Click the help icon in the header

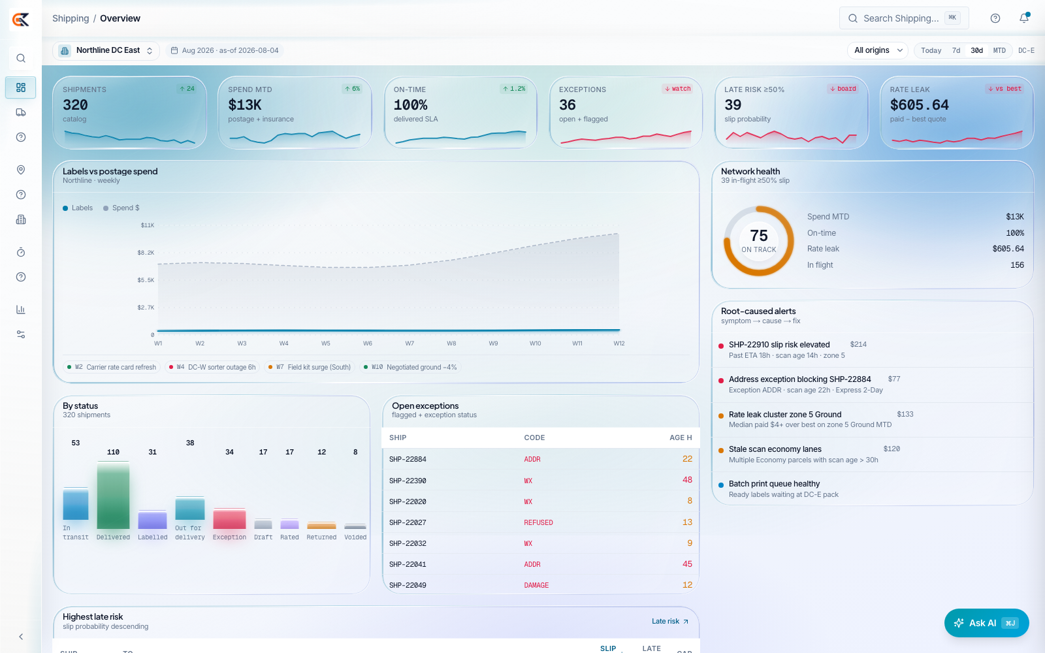coord(995,18)
